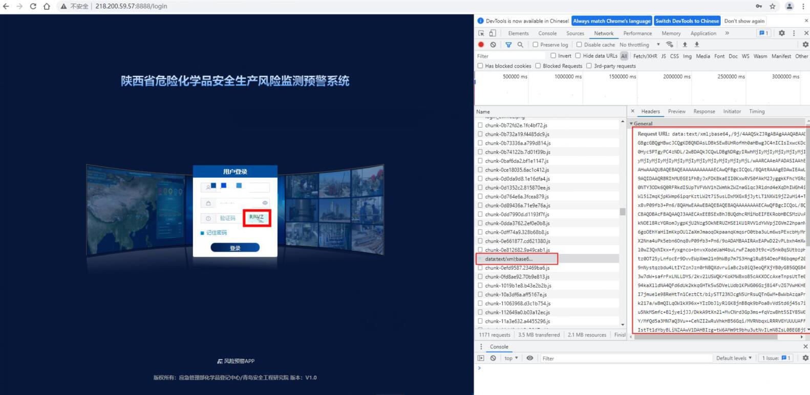Expand the Default levels dropdown
This screenshot has width=810, height=395.
coord(734,358)
